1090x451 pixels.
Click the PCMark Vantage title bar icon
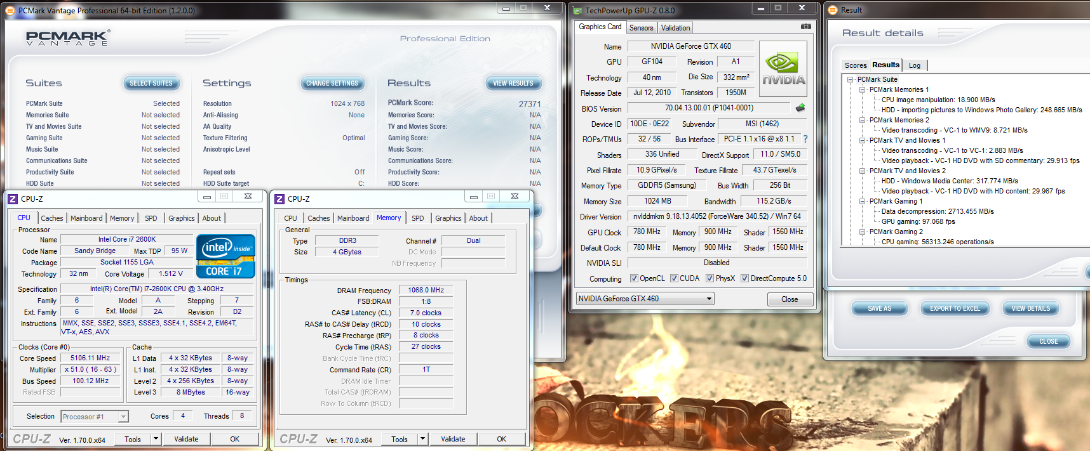pos(10,11)
